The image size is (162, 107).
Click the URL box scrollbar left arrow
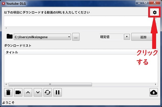click(6, 28)
